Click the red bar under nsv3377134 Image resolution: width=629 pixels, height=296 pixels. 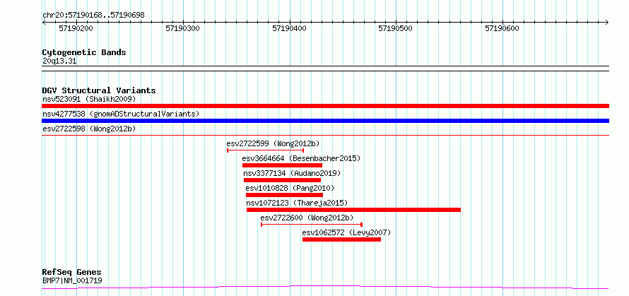pyautogui.click(x=283, y=180)
